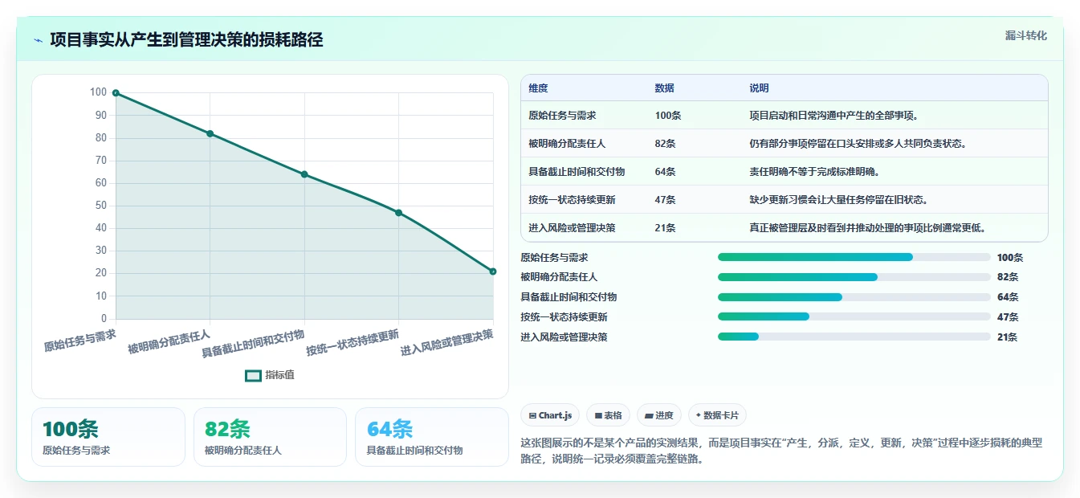Click the 21条 label beside progress bars

1007,337
